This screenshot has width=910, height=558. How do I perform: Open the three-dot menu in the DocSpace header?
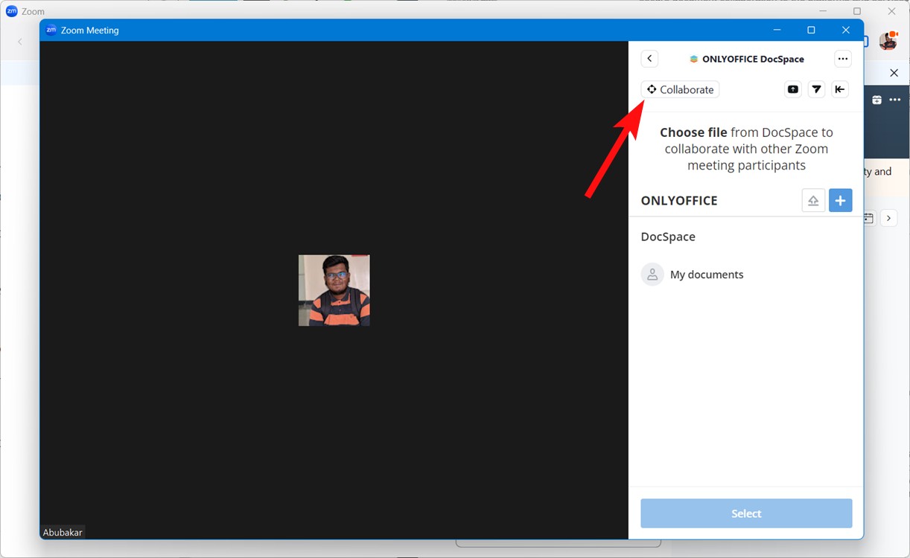tap(843, 58)
